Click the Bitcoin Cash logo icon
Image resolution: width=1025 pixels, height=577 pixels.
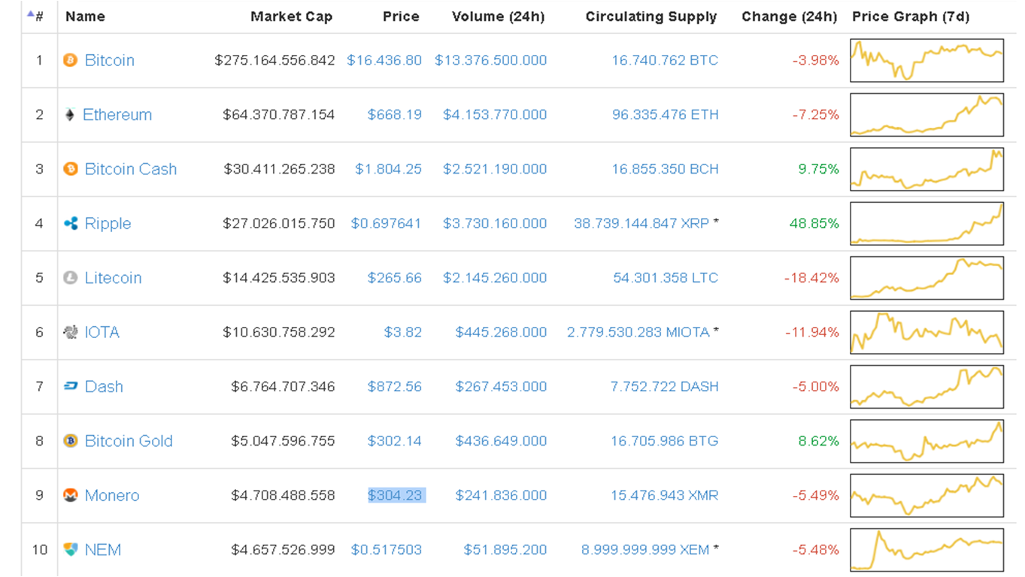coord(70,169)
